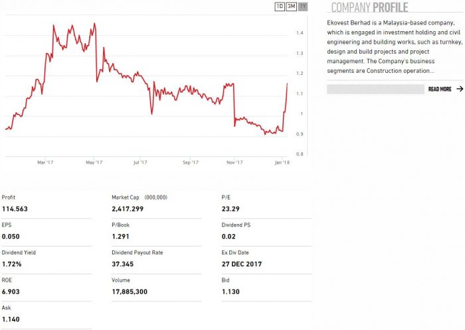Screen dimensions: 465x330
Task: Select the 1Y chart range
Action: coord(303,7)
